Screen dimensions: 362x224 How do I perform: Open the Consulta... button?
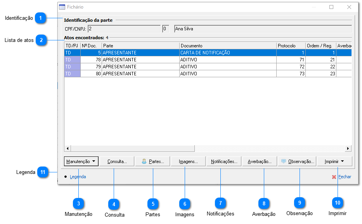[x=117, y=161]
